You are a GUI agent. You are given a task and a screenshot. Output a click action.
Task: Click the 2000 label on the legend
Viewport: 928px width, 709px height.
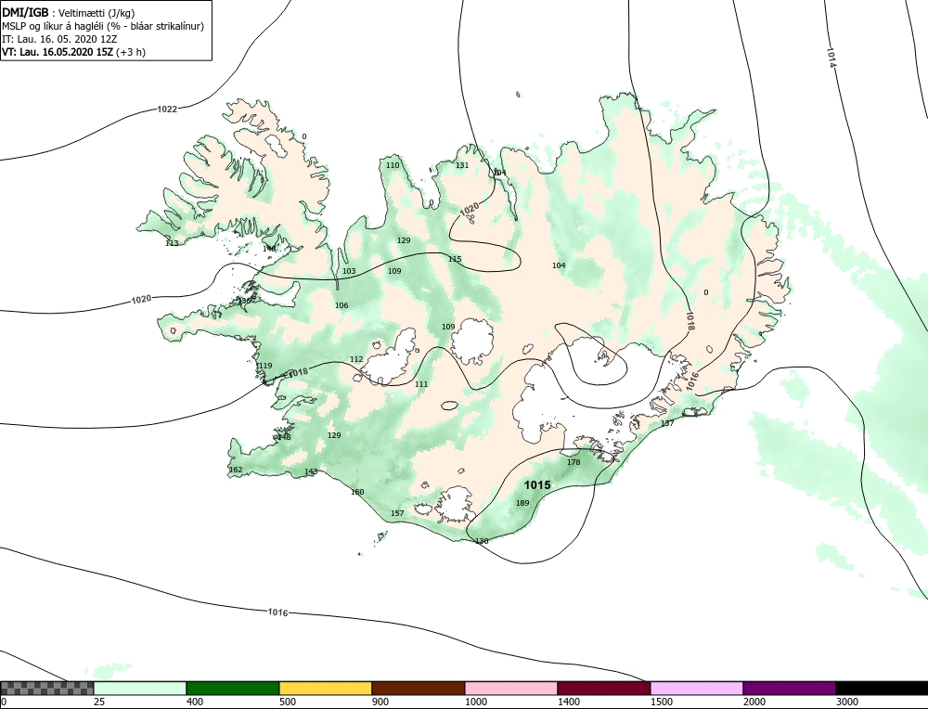755,702
